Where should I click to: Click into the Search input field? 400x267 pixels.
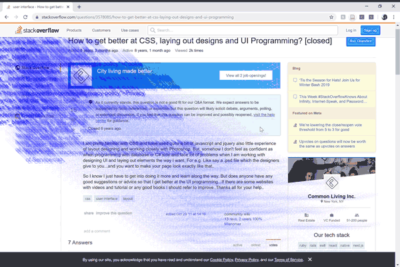click(243, 31)
